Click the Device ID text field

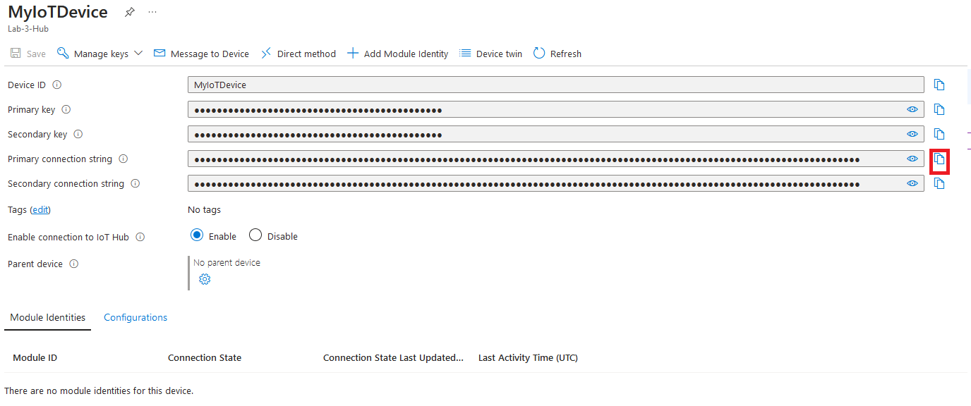click(555, 85)
